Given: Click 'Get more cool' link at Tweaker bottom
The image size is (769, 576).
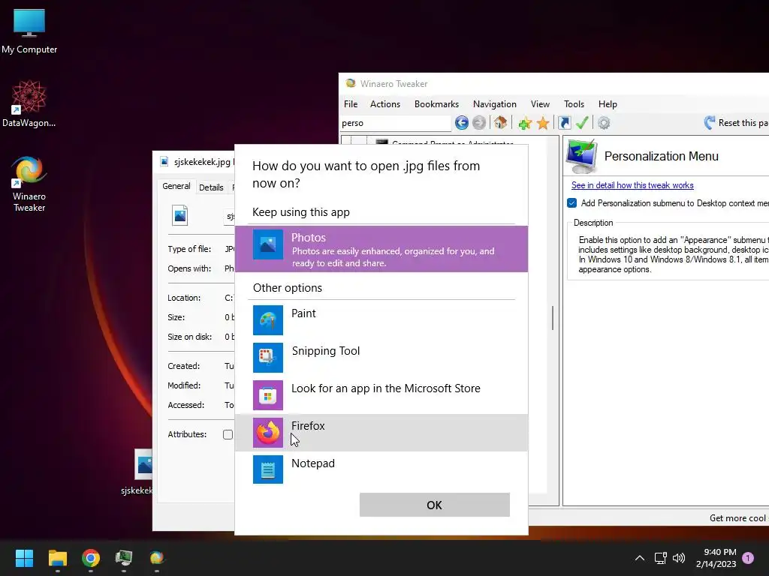Looking at the screenshot, I should click(739, 517).
